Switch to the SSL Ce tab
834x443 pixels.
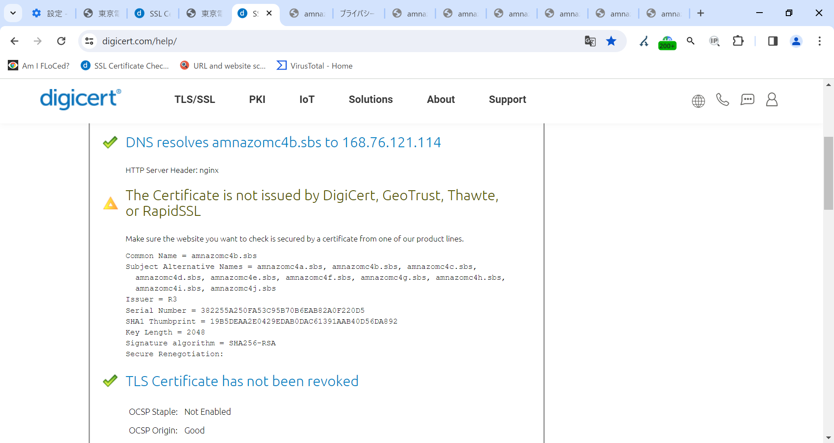click(x=152, y=13)
